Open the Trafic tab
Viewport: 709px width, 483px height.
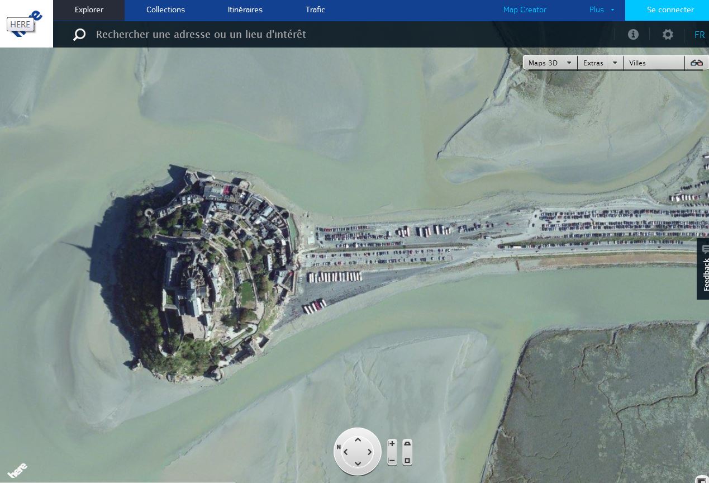click(315, 10)
